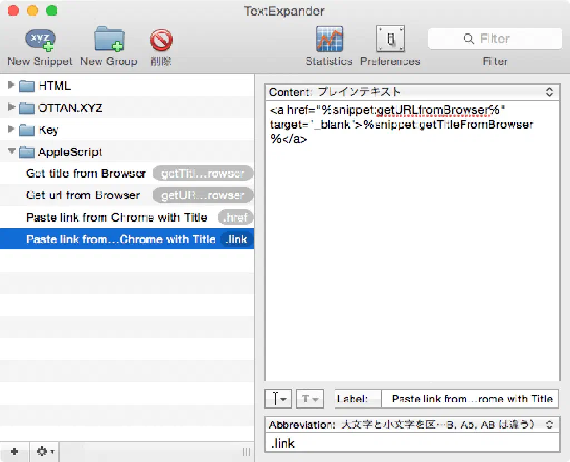
Task: Collapse the AppleScript group
Action: tap(12, 152)
